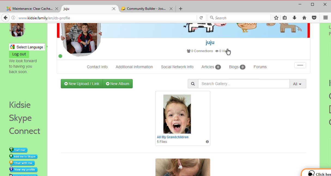
Task: Open the downloads arrow icon
Action: tap(294, 18)
